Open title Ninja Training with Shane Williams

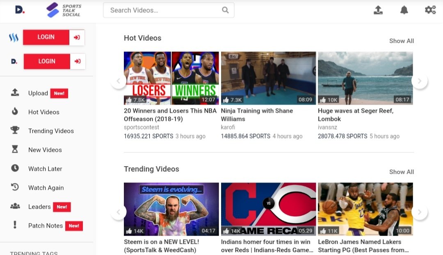pos(257,115)
